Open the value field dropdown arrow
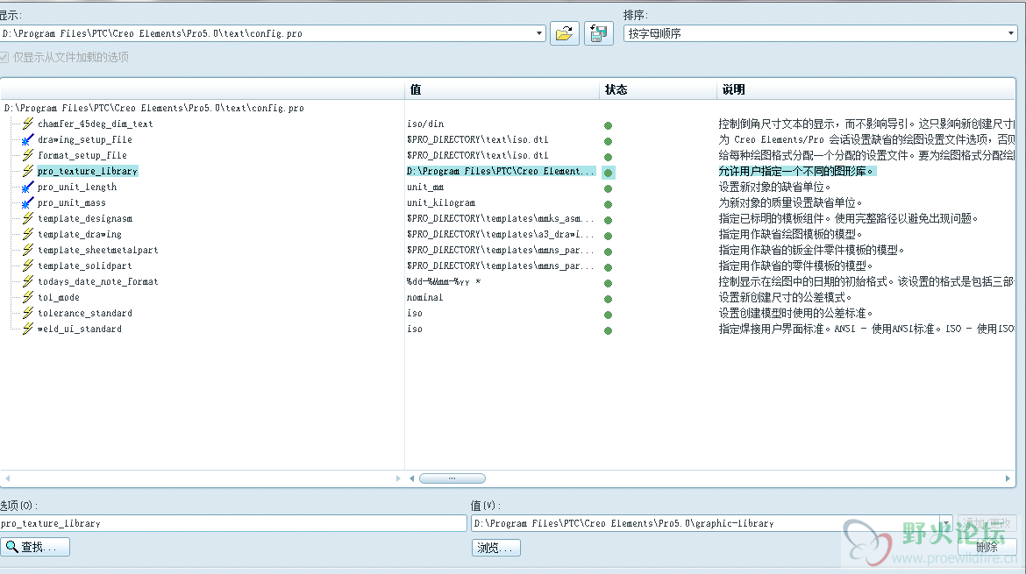This screenshot has height=574, width=1026. pyautogui.click(x=945, y=523)
